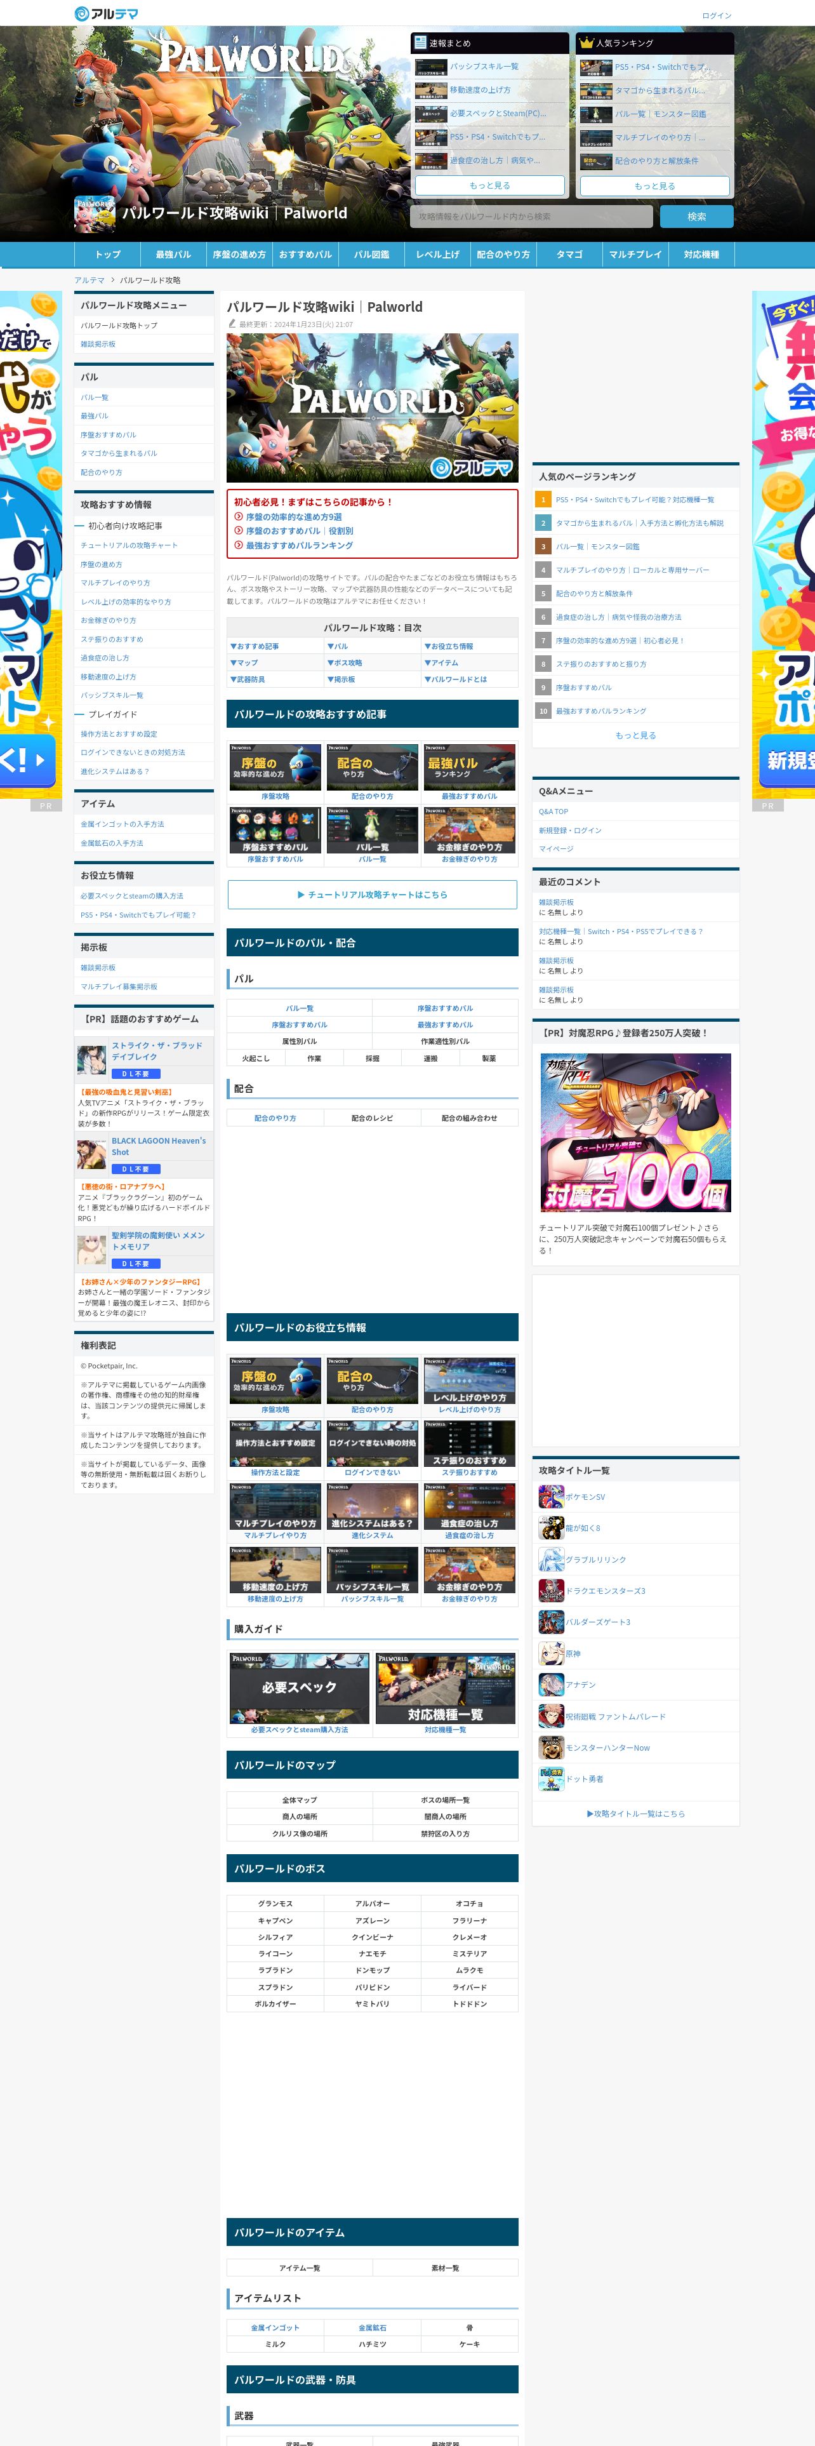Click もっと見る under header 人気ランキング
Viewport: 815px width, 2446px height.
click(x=654, y=186)
